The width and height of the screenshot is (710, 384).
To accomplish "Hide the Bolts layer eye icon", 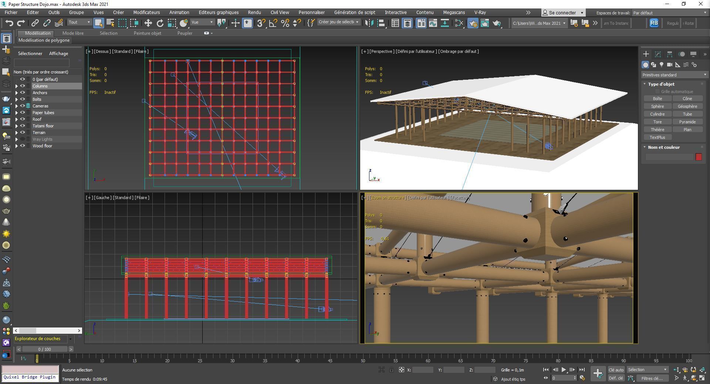I will click(x=23, y=99).
